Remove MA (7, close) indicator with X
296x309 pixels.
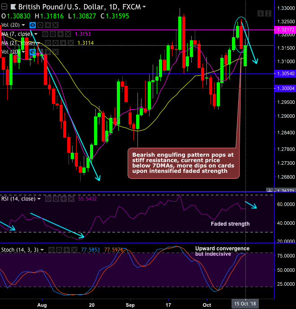click(x=68, y=34)
